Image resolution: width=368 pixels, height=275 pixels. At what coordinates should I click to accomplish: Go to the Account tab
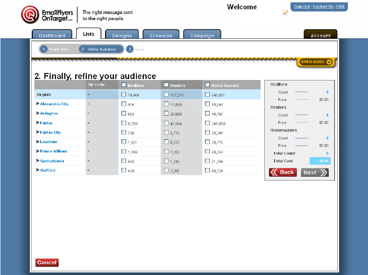click(x=320, y=36)
